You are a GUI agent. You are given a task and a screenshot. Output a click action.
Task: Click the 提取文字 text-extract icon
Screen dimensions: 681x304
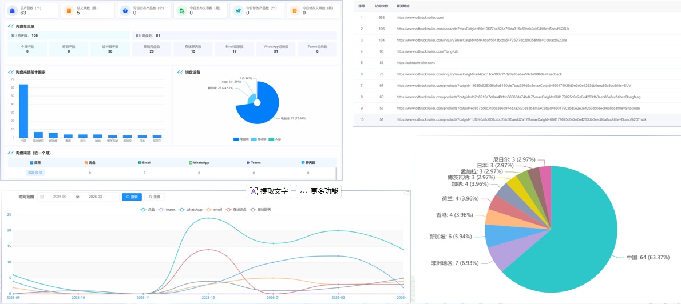[x=253, y=191]
